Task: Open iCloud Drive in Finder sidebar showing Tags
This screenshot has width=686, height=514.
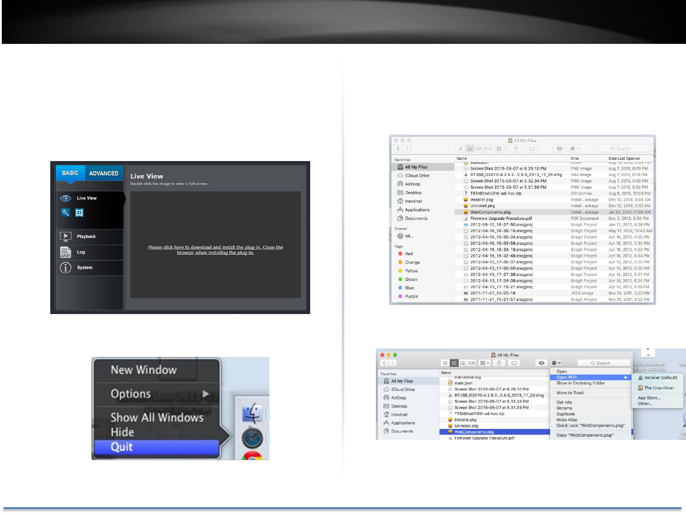Action: pos(422,176)
